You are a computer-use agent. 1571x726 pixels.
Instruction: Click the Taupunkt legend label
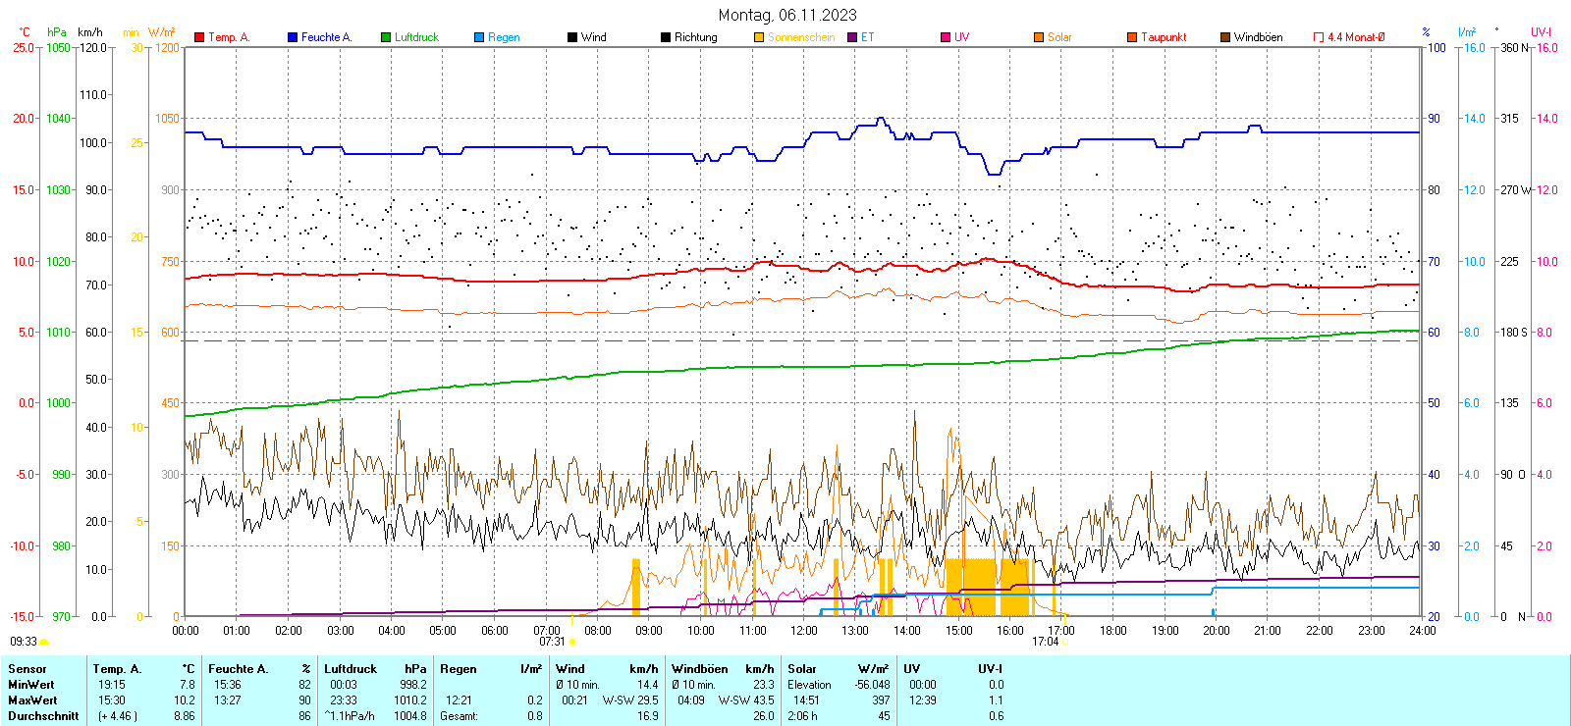coord(1164,37)
